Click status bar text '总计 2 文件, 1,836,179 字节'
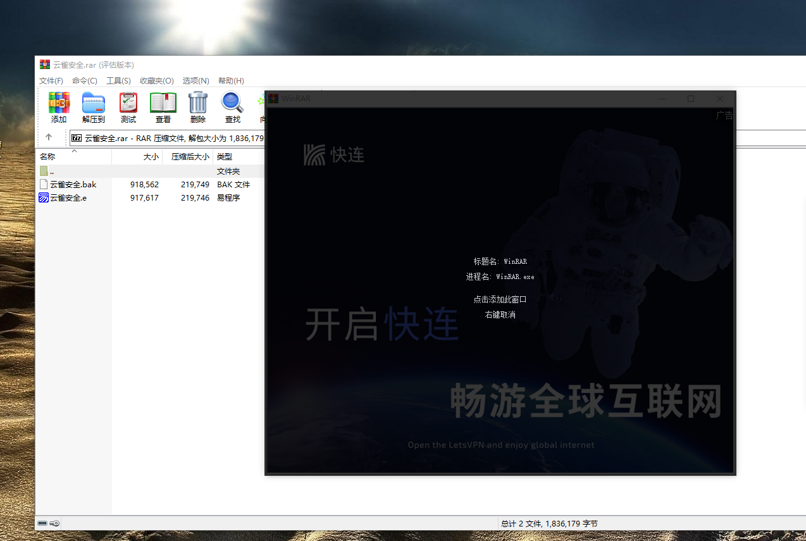The width and height of the screenshot is (806, 541). pyautogui.click(x=549, y=523)
